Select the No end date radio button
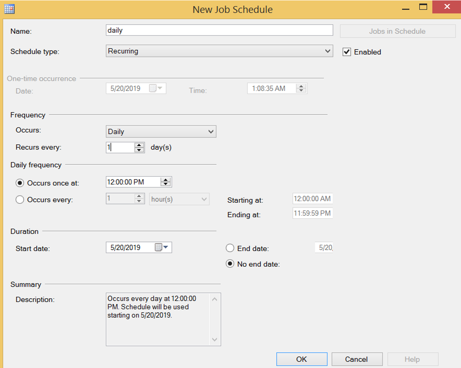 point(230,264)
